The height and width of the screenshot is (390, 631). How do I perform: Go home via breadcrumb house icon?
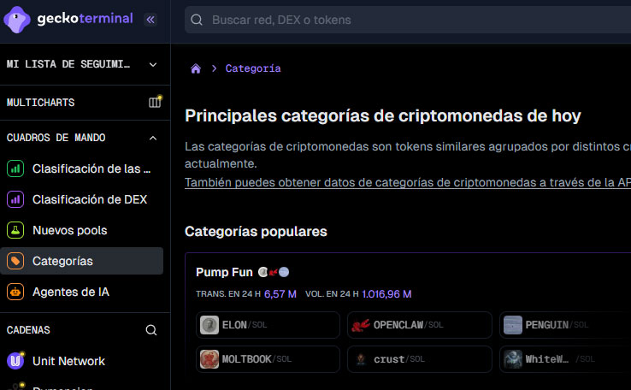[196, 68]
